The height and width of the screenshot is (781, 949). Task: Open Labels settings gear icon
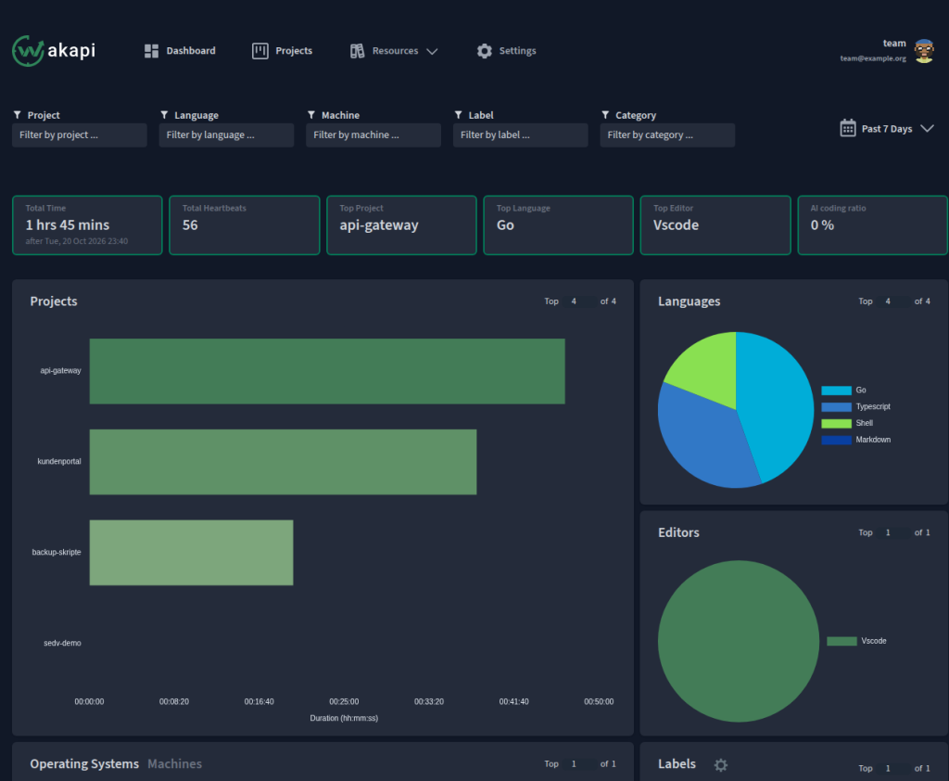720,765
